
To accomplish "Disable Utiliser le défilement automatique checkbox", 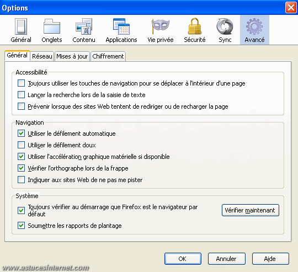I will pos(21,134).
